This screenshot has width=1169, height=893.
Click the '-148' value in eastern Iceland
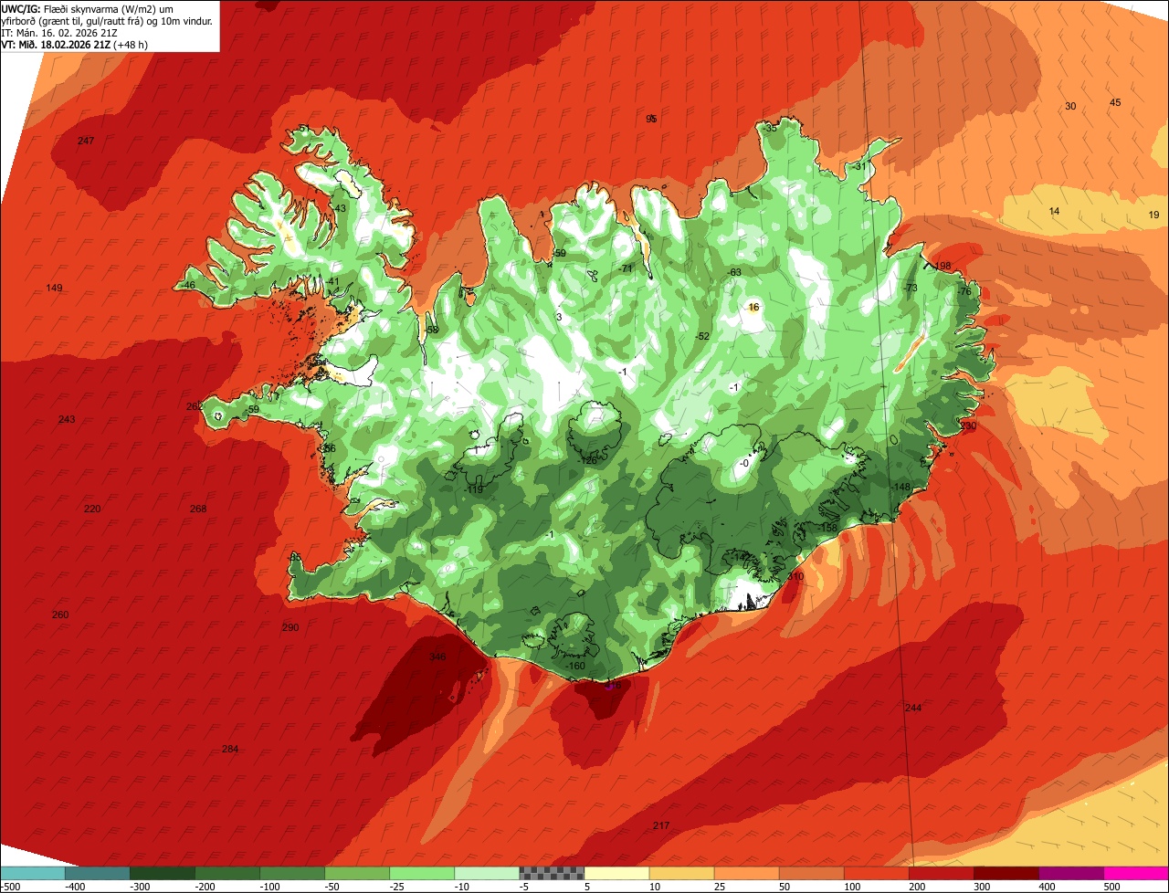(x=901, y=487)
